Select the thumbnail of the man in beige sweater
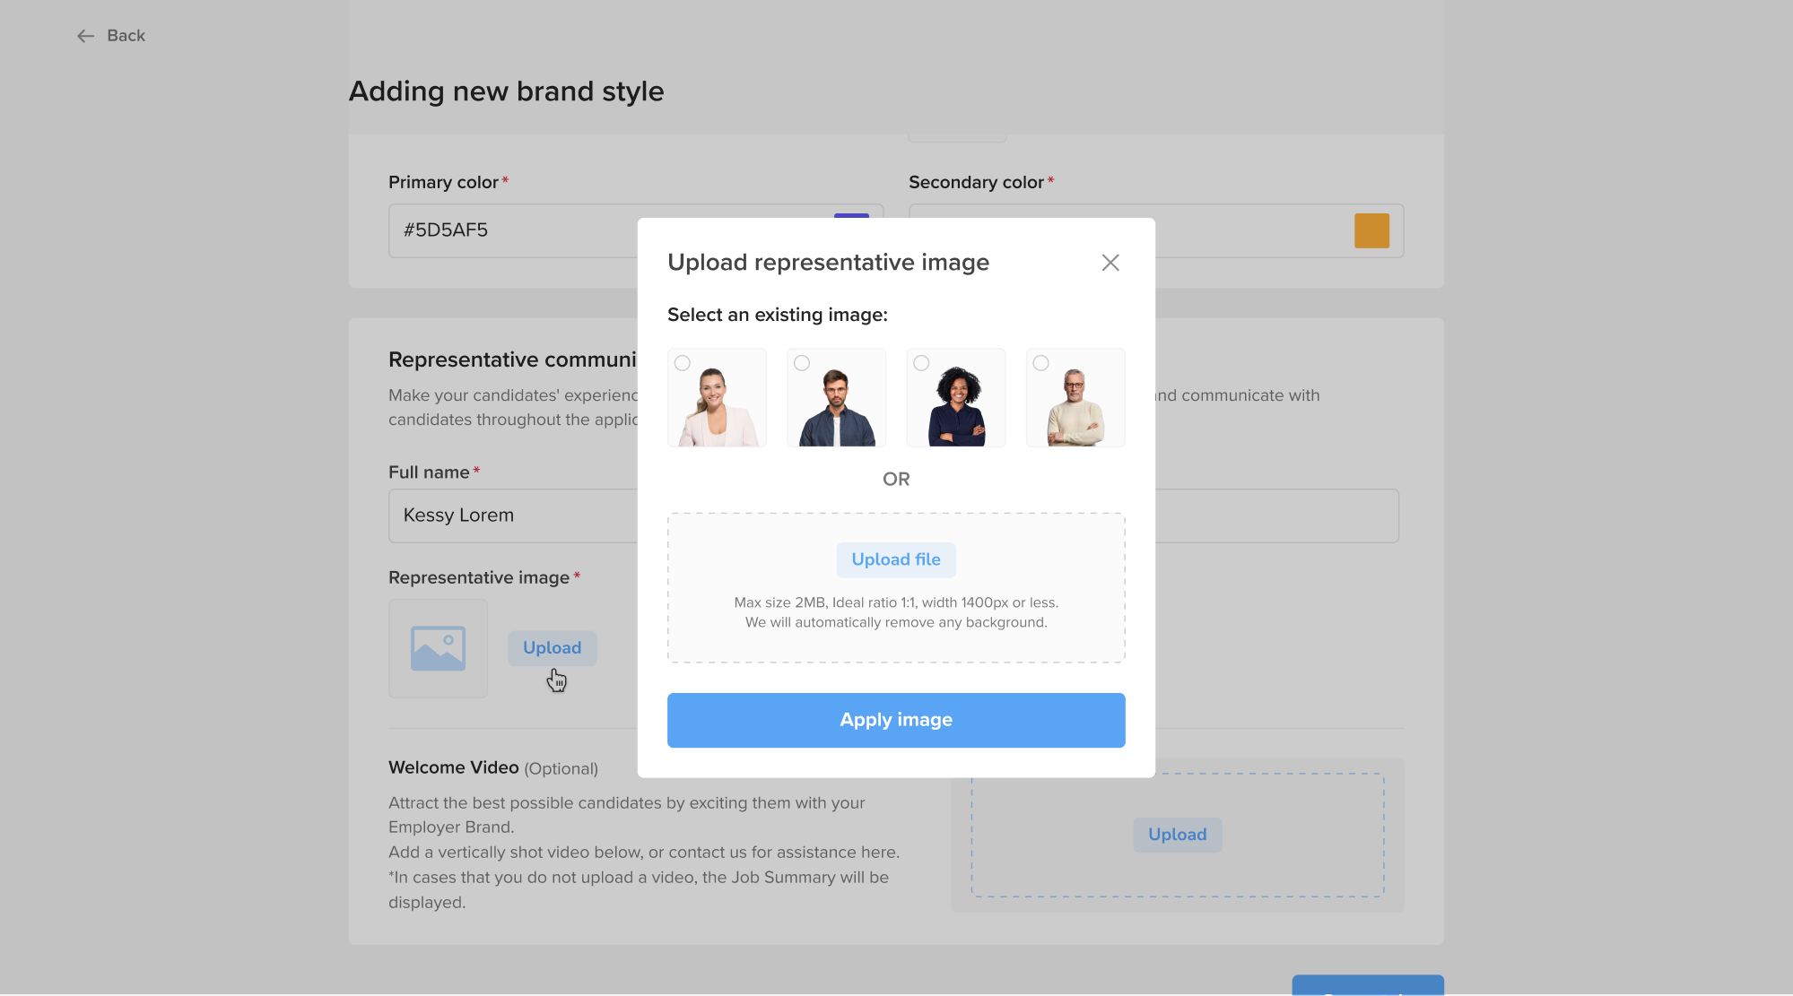This screenshot has height=996, width=1793. [1075, 403]
